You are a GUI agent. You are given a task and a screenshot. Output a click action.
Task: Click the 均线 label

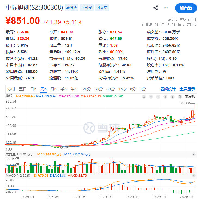(9, 96)
